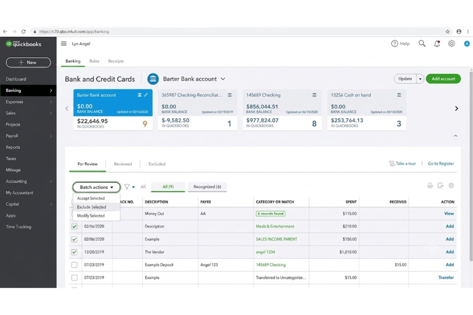Reload the page with refresh icon
The height and width of the screenshot is (315, 473).
(24, 32)
